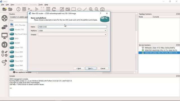Proceed with the Next button
The width and height of the screenshot is (180, 101).
click(x=91, y=68)
